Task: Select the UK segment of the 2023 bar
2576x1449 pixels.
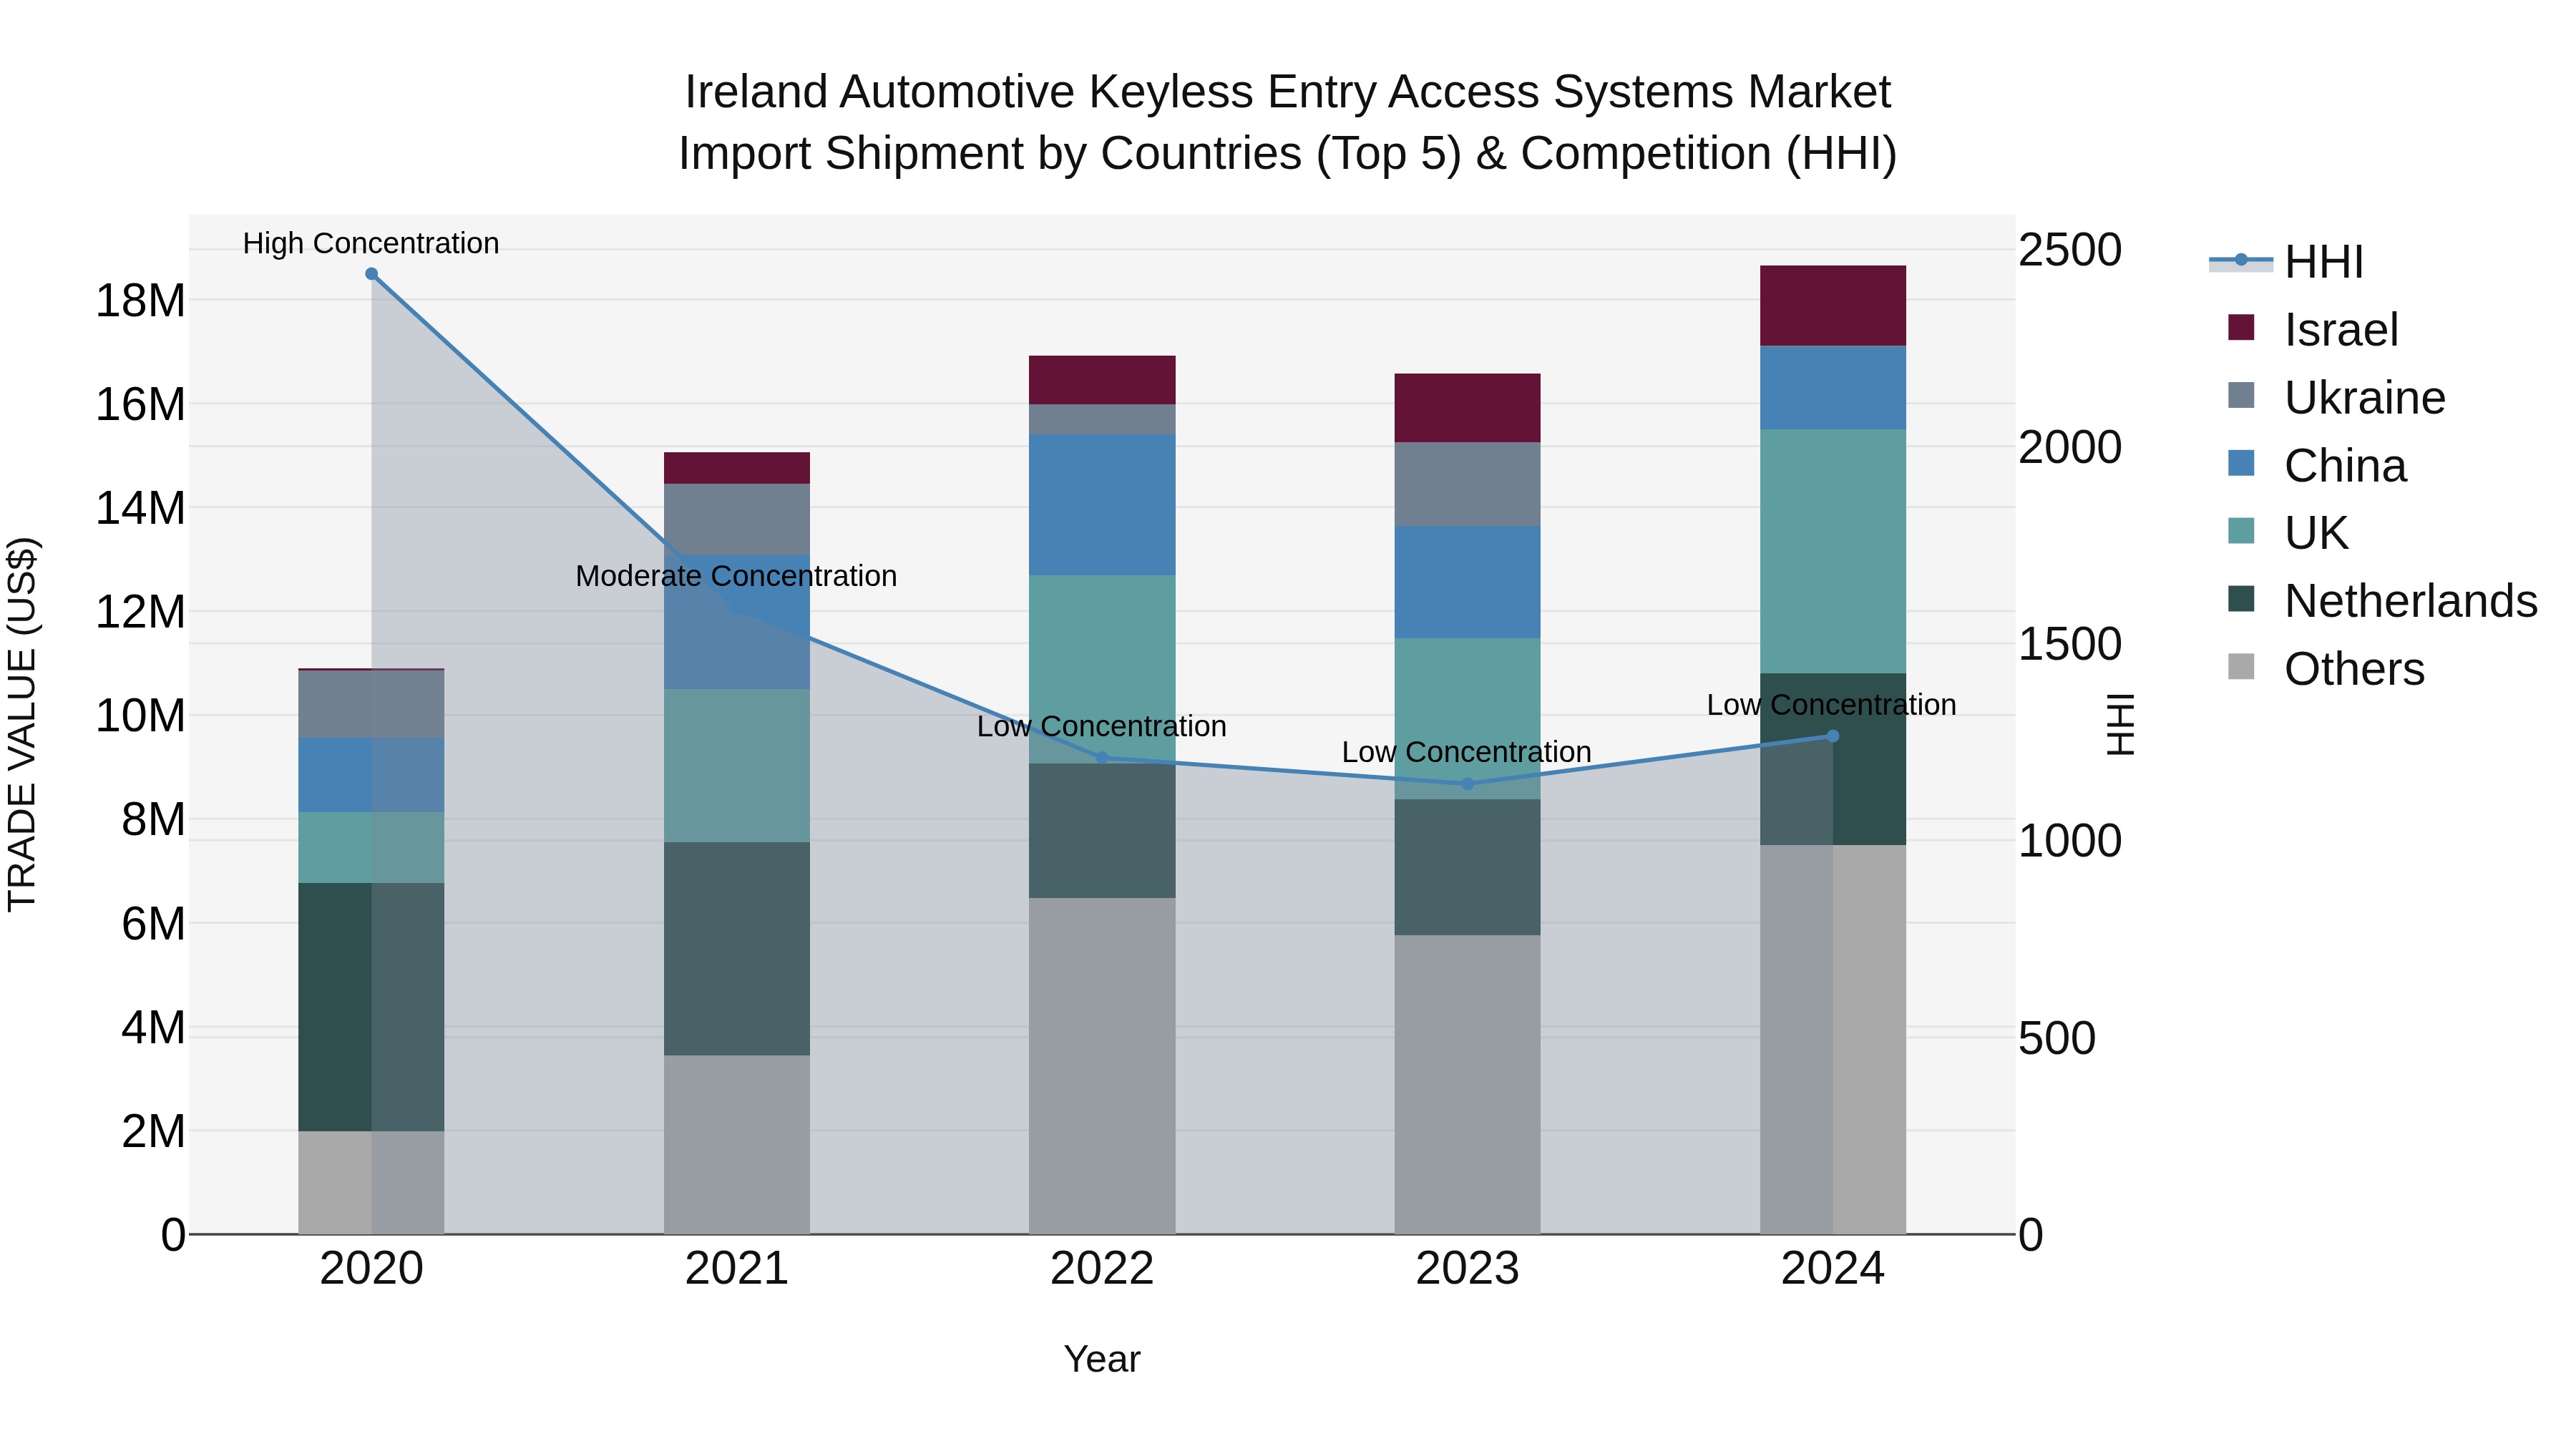Action: (x=1467, y=719)
